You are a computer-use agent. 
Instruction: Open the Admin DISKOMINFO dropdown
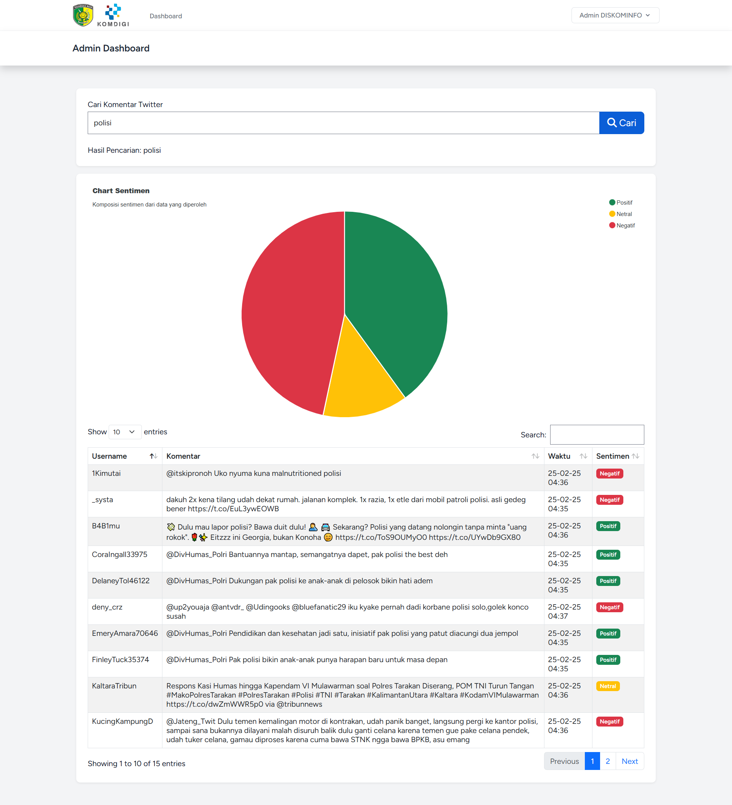click(615, 15)
